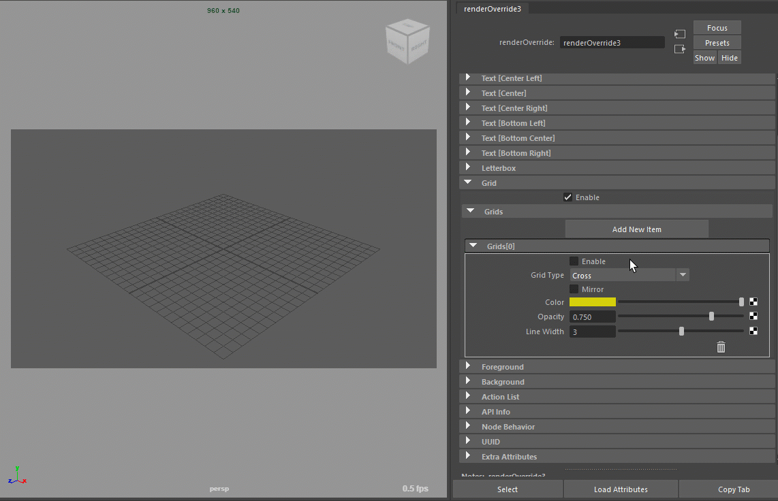Switch to the renderOverride3 tab
This screenshot has height=501, width=778.
(x=492, y=9)
